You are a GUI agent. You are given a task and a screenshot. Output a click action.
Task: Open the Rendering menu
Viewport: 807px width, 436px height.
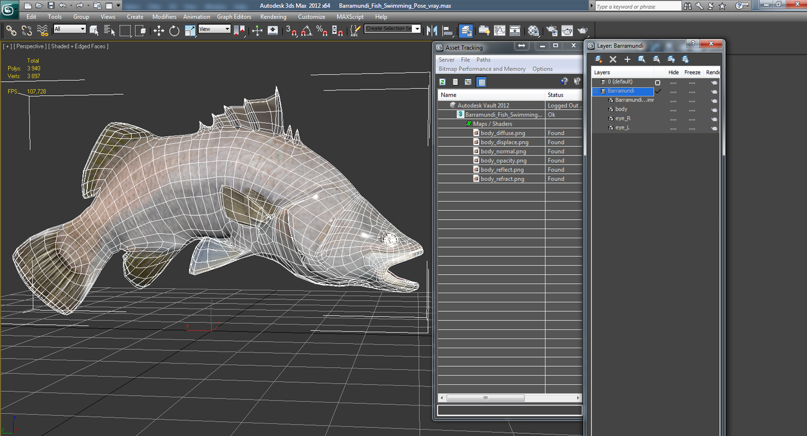273,17
